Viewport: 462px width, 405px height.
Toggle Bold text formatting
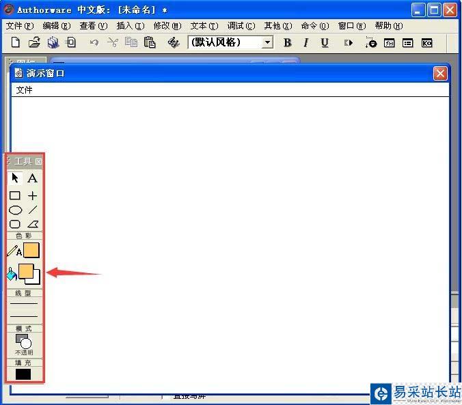pos(287,43)
